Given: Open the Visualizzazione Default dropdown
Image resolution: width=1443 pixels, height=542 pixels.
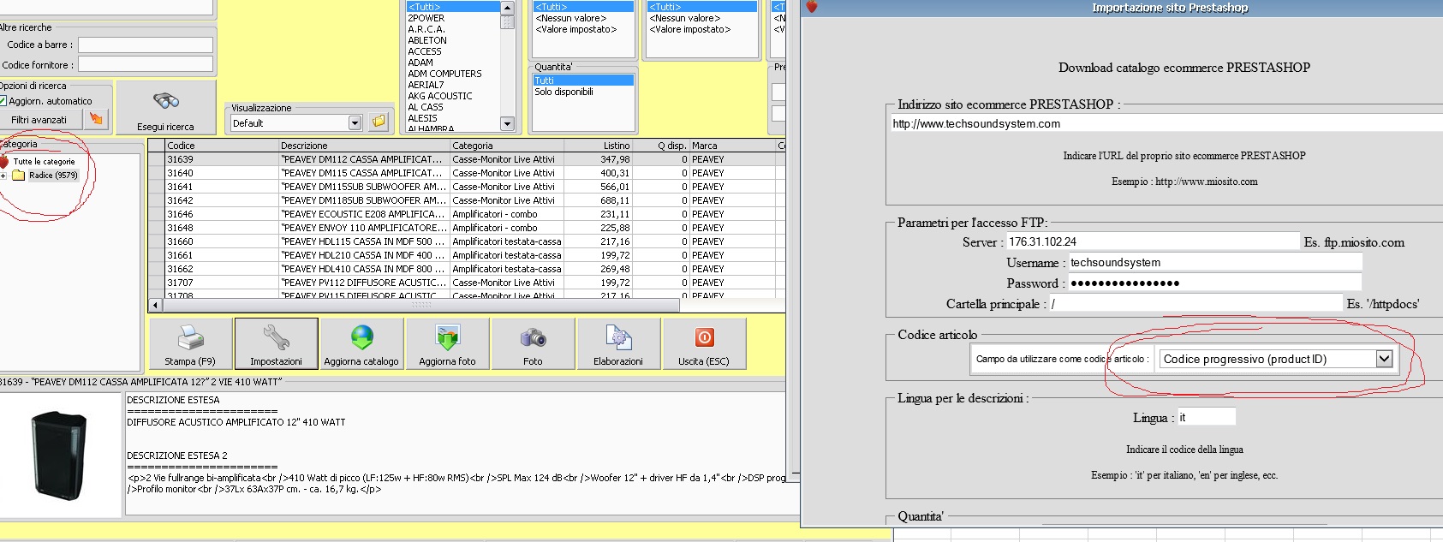Looking at the screenshot, I should 355,123.
